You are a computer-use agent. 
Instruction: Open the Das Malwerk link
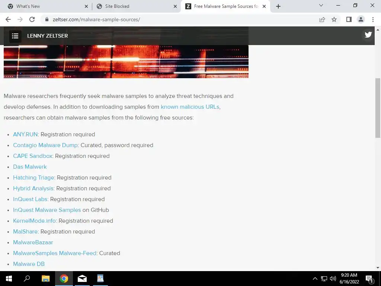[x=30, y=166]
